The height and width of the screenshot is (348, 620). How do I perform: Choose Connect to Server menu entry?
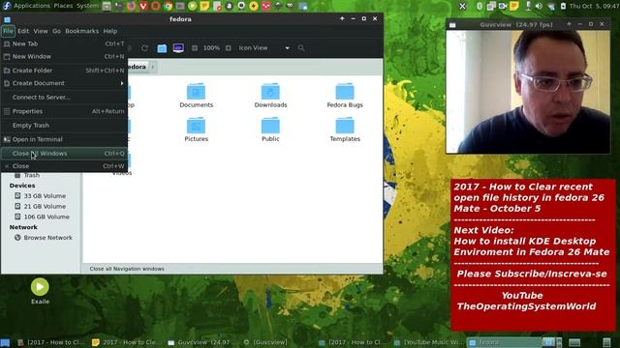[64, 97]
